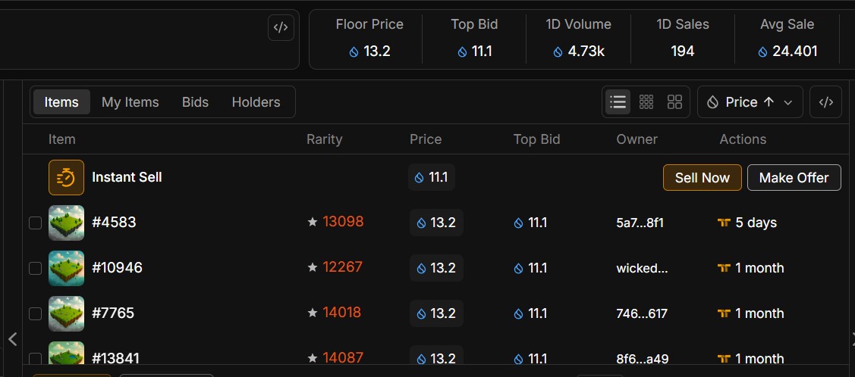
Task: Tick checkbox for item #7765
Action: (x=35, y=313)
